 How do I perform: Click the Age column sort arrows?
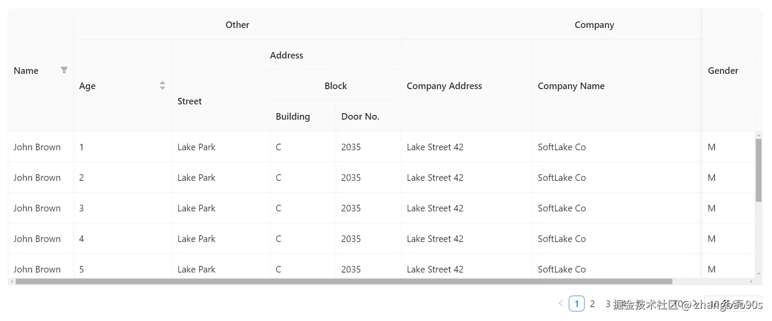163,85
